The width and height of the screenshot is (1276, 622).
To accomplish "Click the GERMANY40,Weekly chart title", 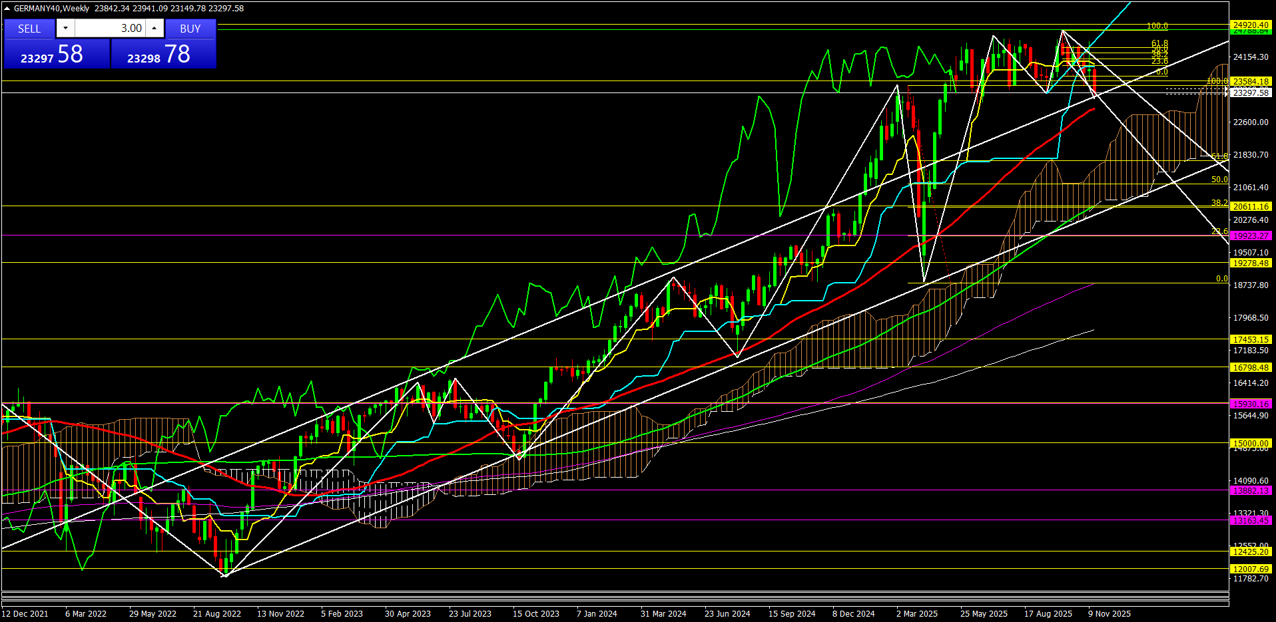I will tap(52, 9).
